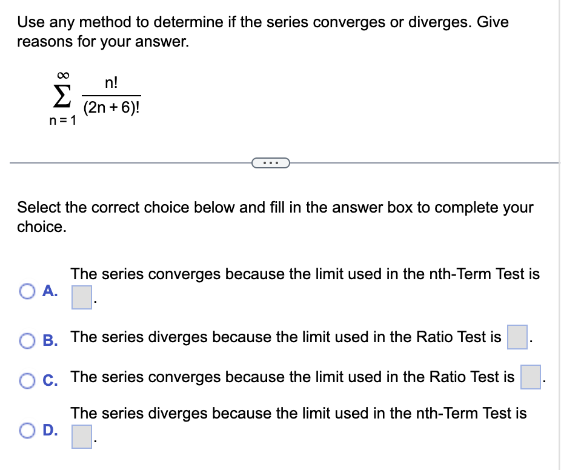Click the series summation expression
This screenshot has height=470, width=561.
coord(91,97)
